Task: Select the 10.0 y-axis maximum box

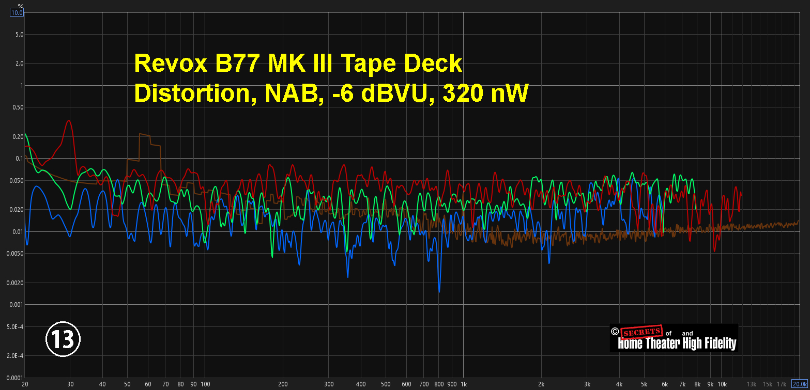Action: (x=17, y=12)
